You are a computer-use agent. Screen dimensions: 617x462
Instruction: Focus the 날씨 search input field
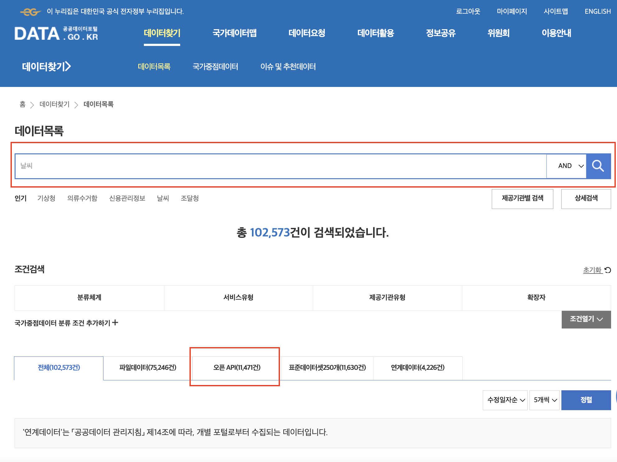[280, 166]
